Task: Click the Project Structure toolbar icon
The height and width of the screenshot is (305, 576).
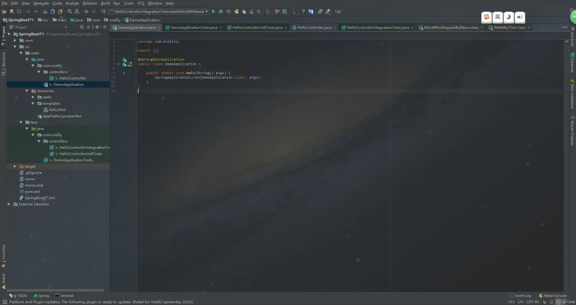Action: (x=285, y=12)
